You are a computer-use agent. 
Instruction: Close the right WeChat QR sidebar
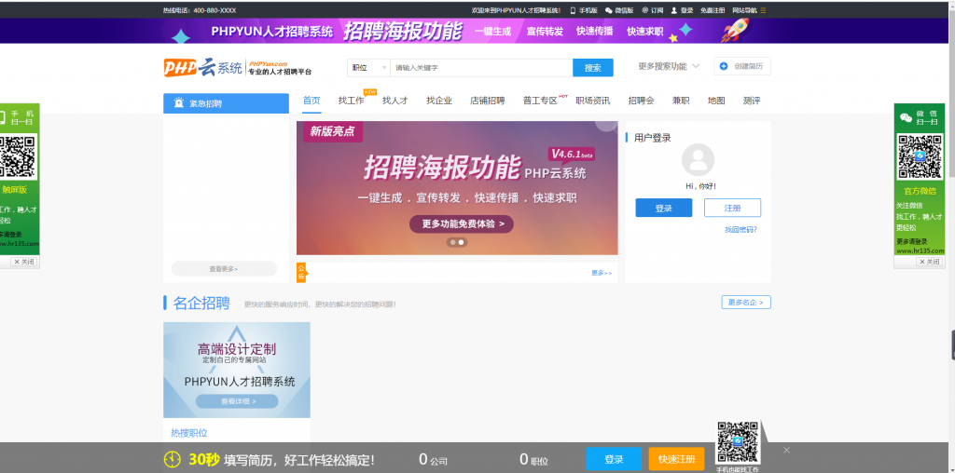930,262
